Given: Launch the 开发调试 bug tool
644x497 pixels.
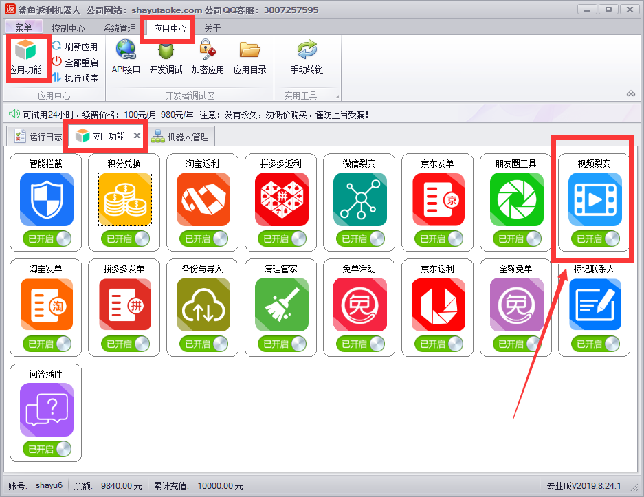Looking at the screenshot, I should tap(166, 58).
